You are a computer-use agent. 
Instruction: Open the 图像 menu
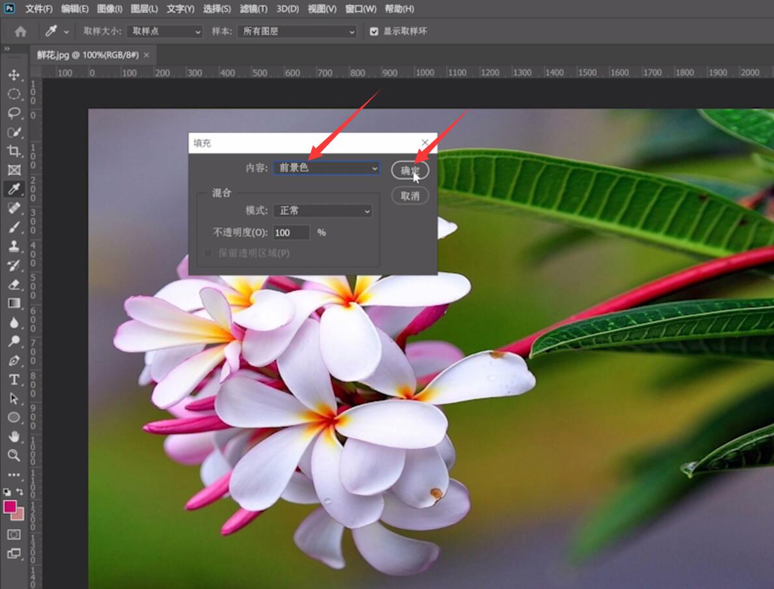click(x=109, y=9)
